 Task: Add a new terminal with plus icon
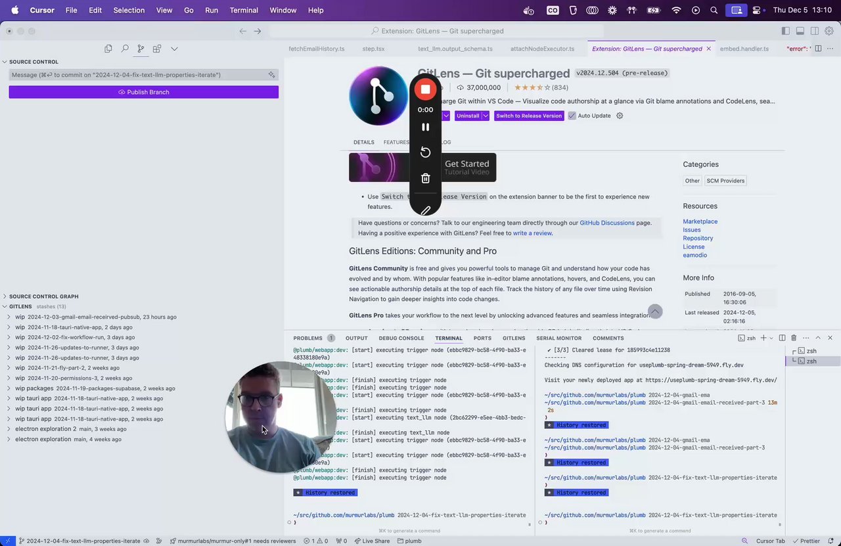point(763,338)
